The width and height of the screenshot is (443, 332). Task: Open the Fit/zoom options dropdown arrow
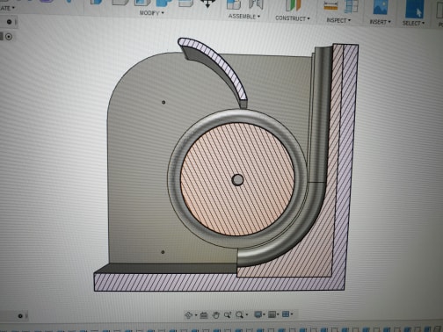(247, 314)
